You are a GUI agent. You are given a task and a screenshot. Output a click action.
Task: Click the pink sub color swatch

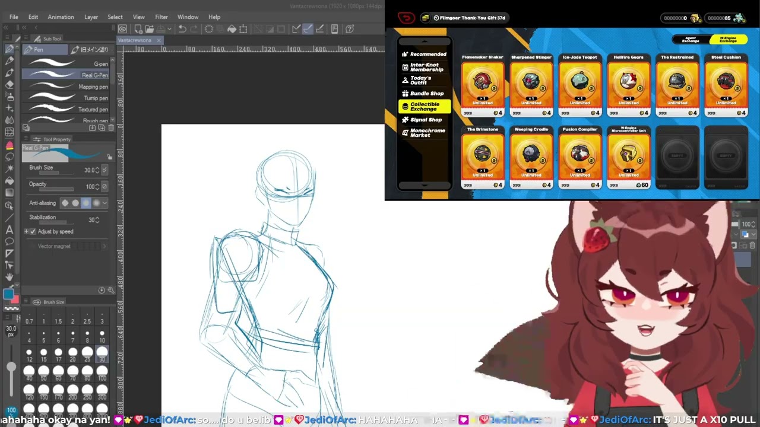(16, 299)
